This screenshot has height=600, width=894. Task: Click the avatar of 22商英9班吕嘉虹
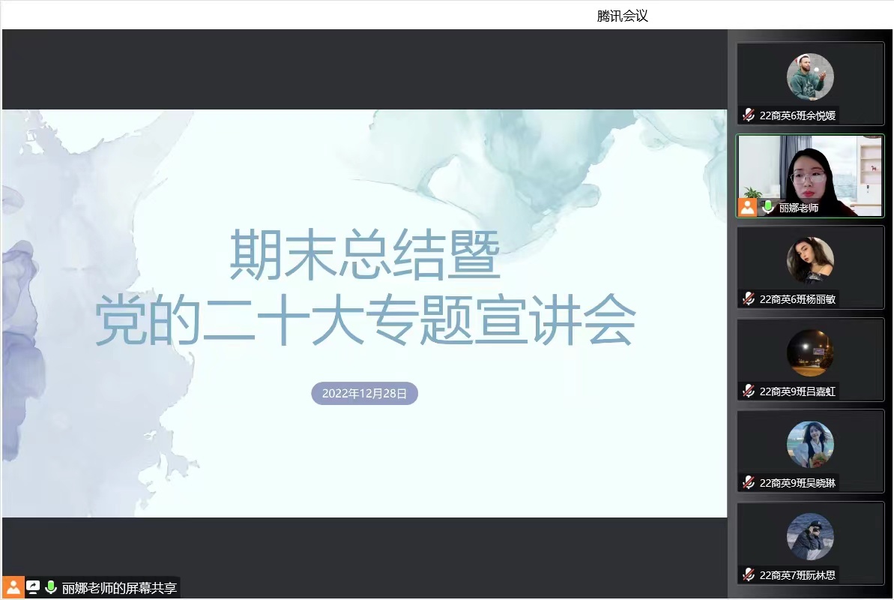coord(810,352)
